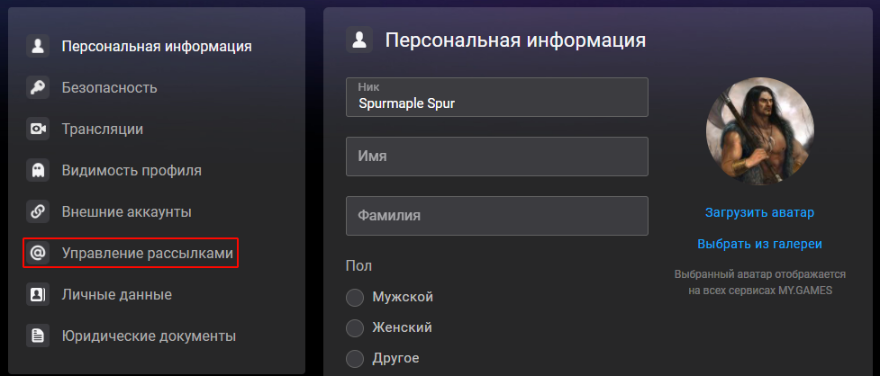880x376 pixels.
Task: Click the camera icon for Трансляции
Action: coord(38,129)
